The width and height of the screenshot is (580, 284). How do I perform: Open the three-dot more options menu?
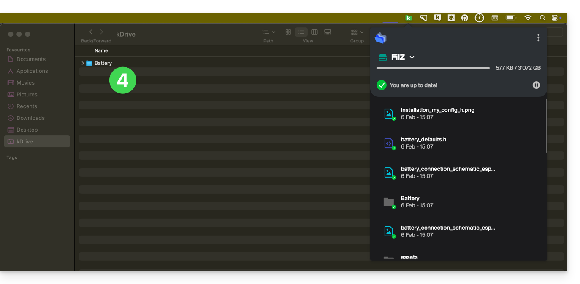tap(538, 38)
